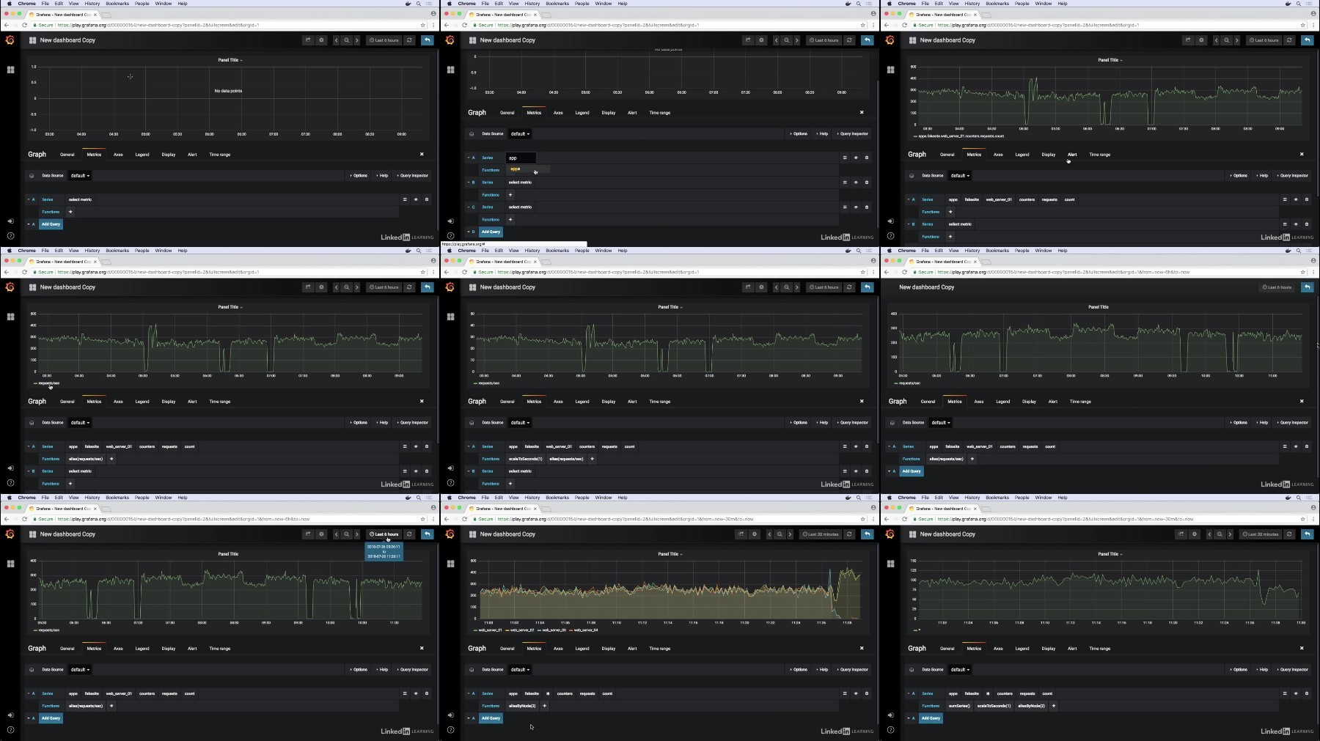Click settings gear in bottom-right frame
The image size is (1320, 741).
click(x=1195, y=534)
